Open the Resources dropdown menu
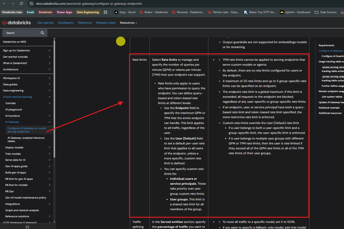The width and height of the screenshot is (344, 229). tap(128, 23)
